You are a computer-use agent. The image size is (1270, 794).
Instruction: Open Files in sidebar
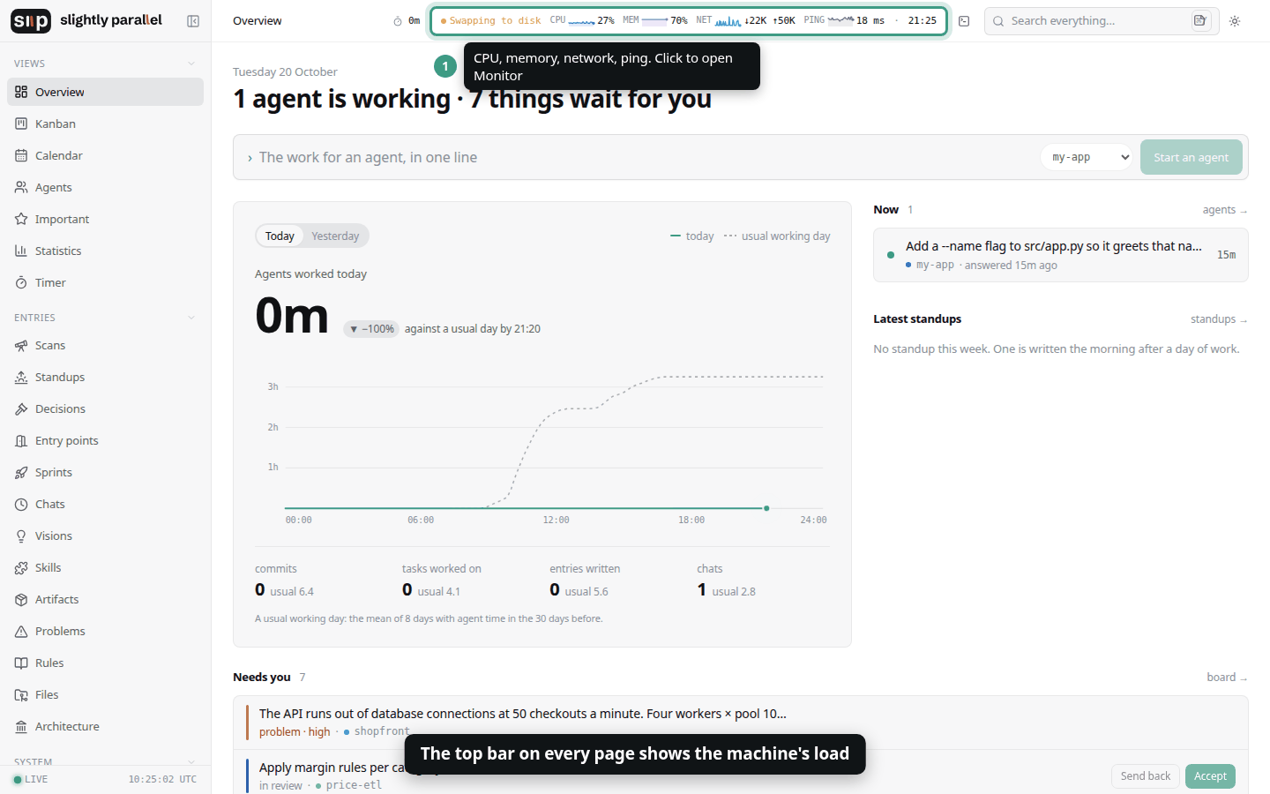[x=105, y=694]
